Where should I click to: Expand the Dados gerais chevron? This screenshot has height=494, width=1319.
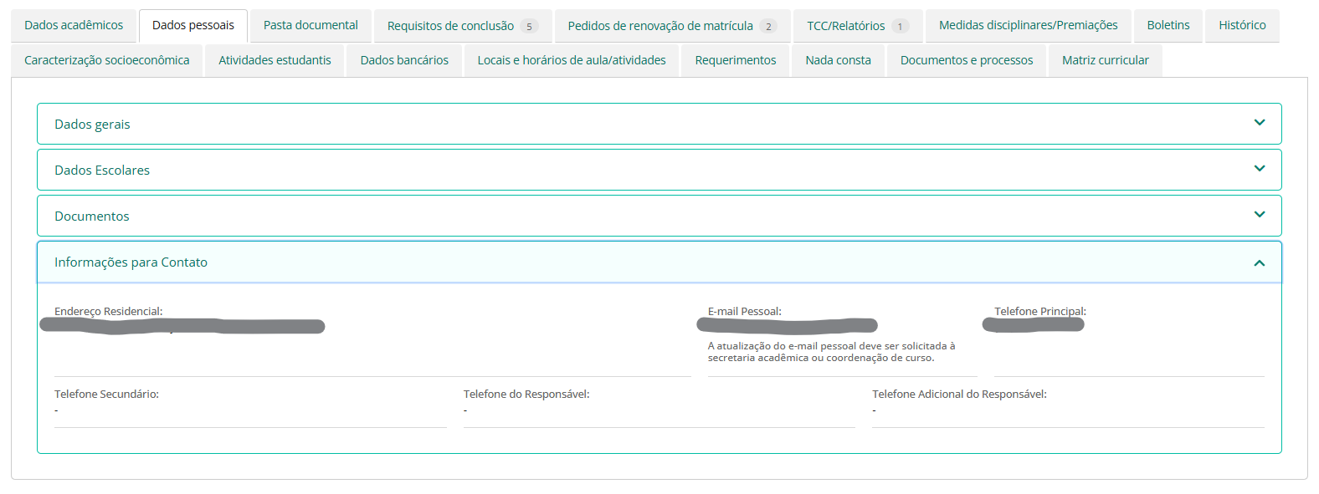(x=1259, y=124)
